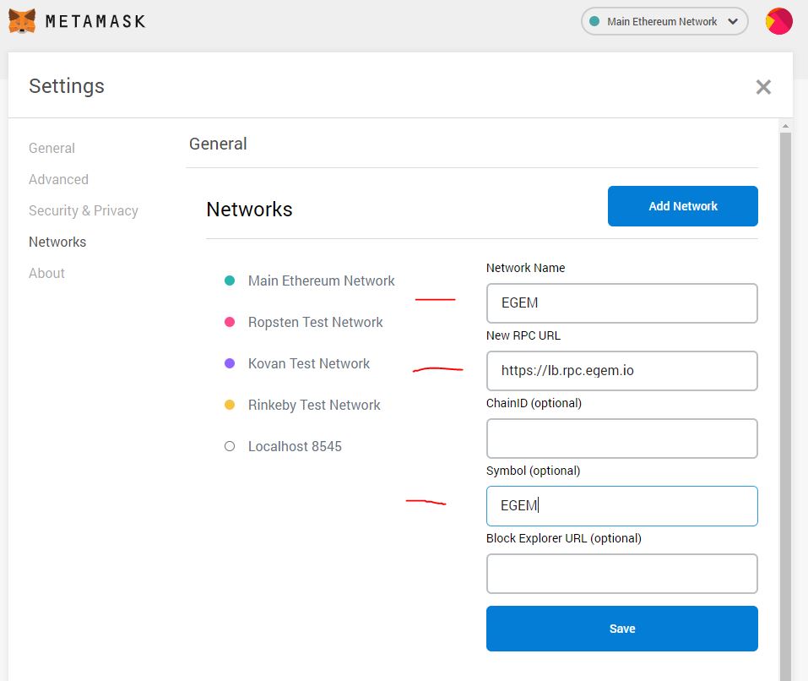Focus the Network Name input field
This screenshot has height=681, width=808.
tap(622, 303)
